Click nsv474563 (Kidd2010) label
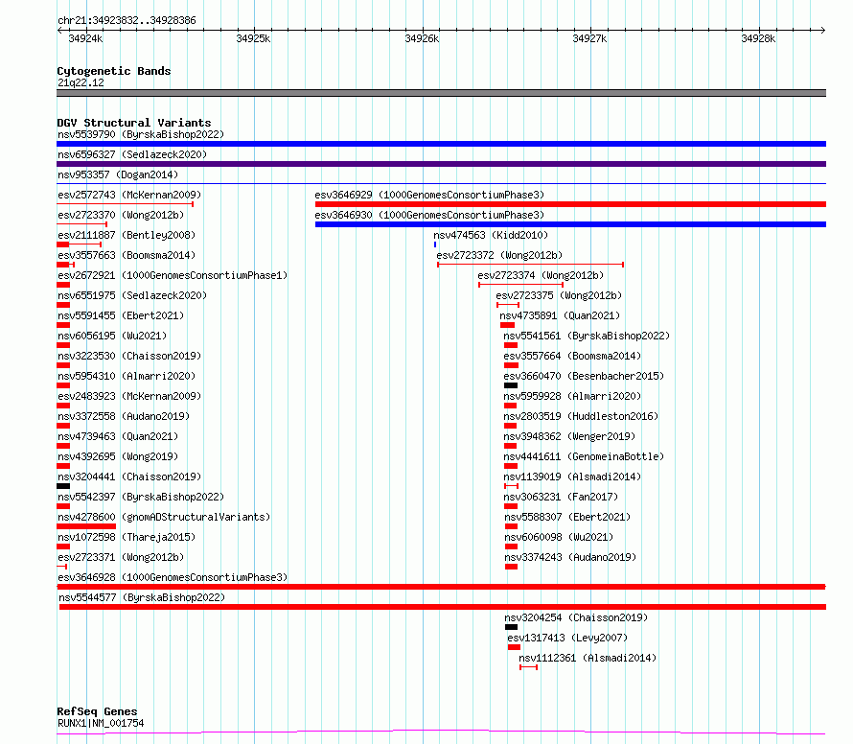 click(x=491, y=235)
